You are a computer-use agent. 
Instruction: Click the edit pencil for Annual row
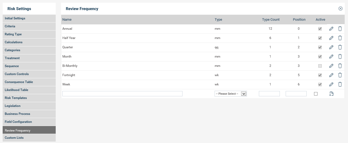pyautogui.click(x=331, y=29)
